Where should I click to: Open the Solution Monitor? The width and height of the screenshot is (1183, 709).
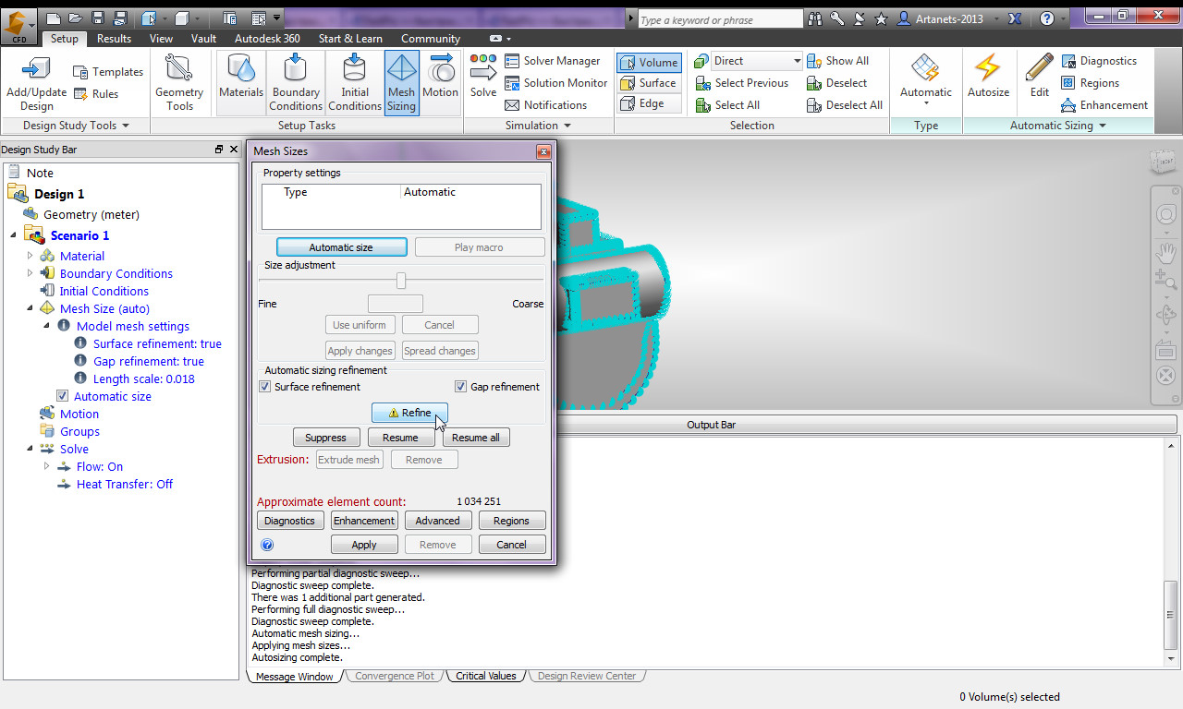click(555, 83)
